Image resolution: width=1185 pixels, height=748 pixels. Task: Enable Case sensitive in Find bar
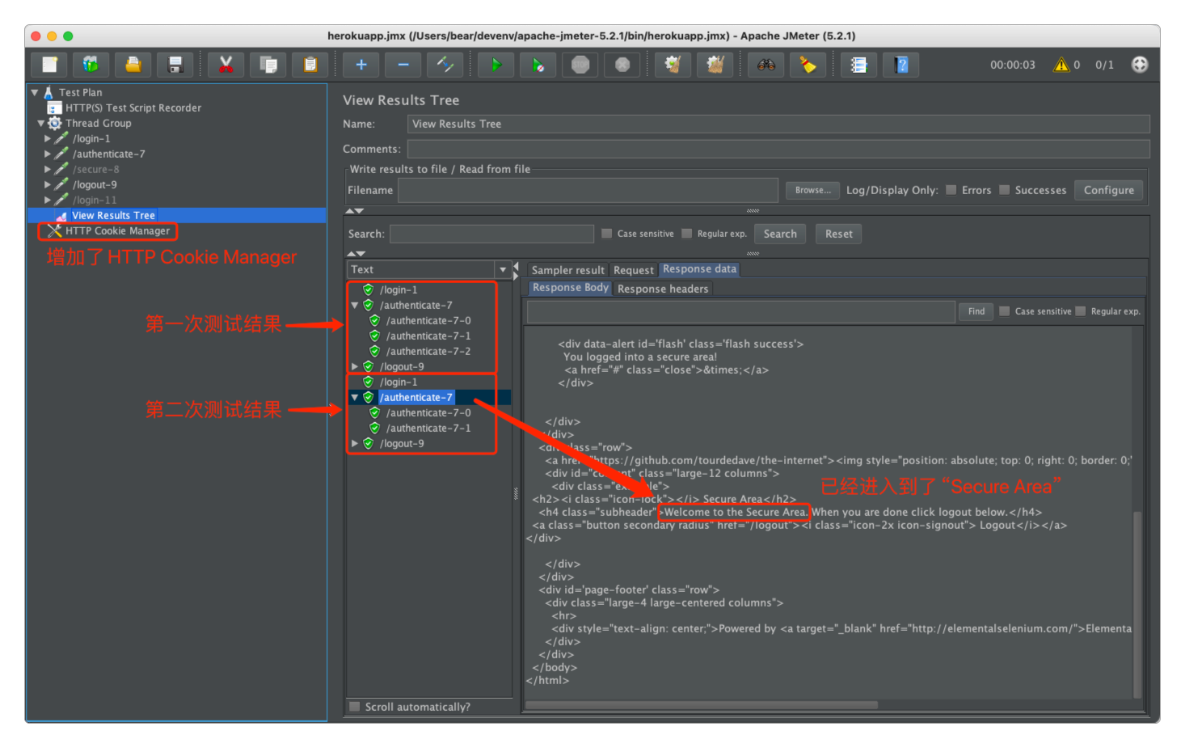point(1005,311)
